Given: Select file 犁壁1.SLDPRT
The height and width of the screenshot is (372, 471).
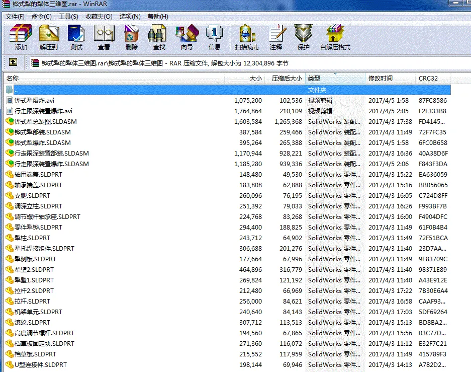Looking at the screenshot, I should tap(34, 280).
